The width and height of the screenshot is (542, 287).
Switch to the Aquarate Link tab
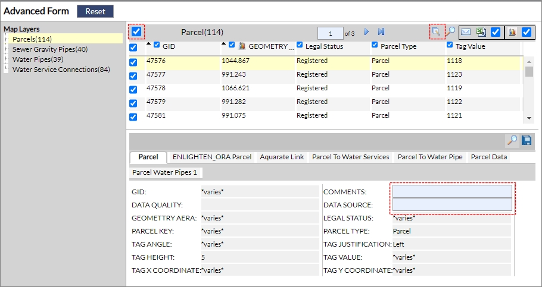pyautogui.click(x=282, y=157)
